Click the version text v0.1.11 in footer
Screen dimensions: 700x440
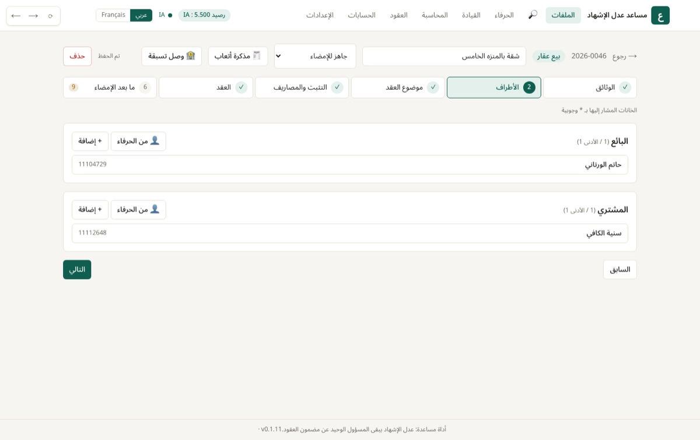coord(271,430)
